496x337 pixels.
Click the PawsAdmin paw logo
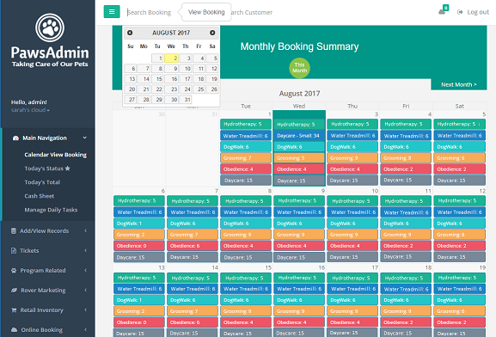click(x=50, y=28)
